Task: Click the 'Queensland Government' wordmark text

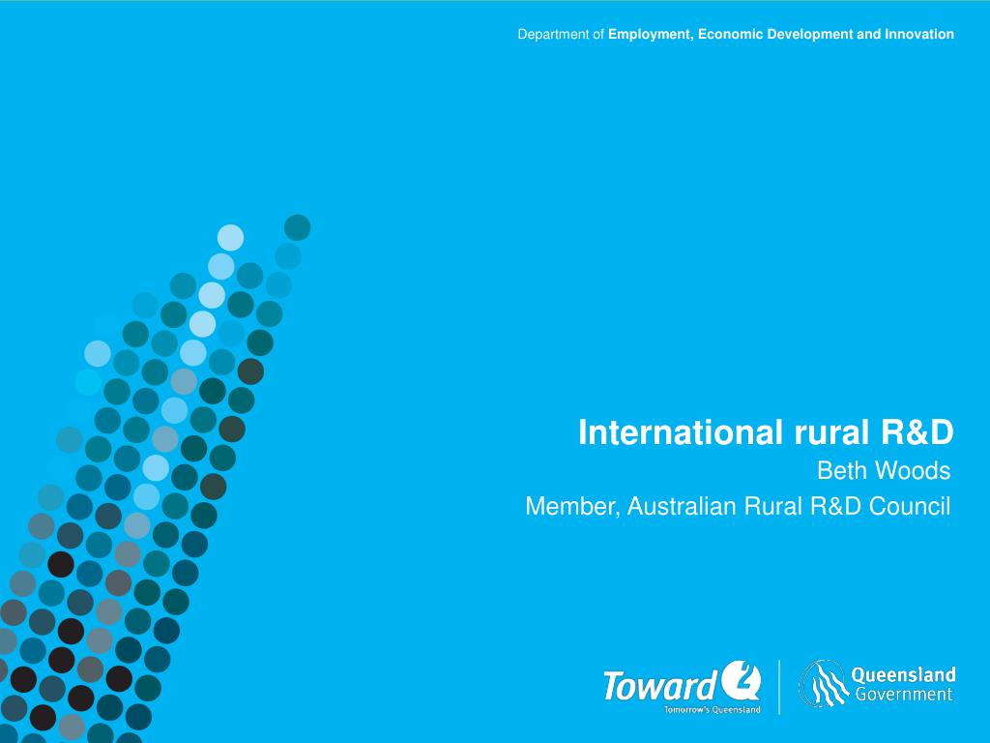Action: [x=904, y=684]
